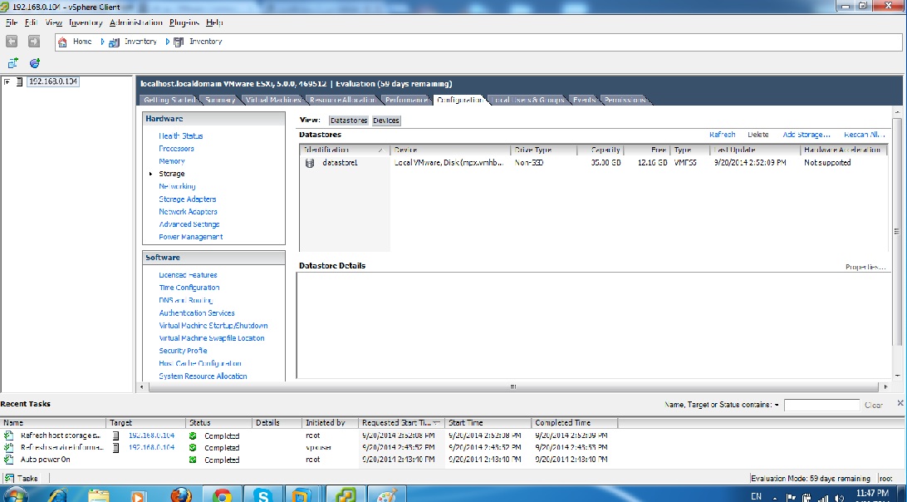Open the Administration menu

[136, 22]
